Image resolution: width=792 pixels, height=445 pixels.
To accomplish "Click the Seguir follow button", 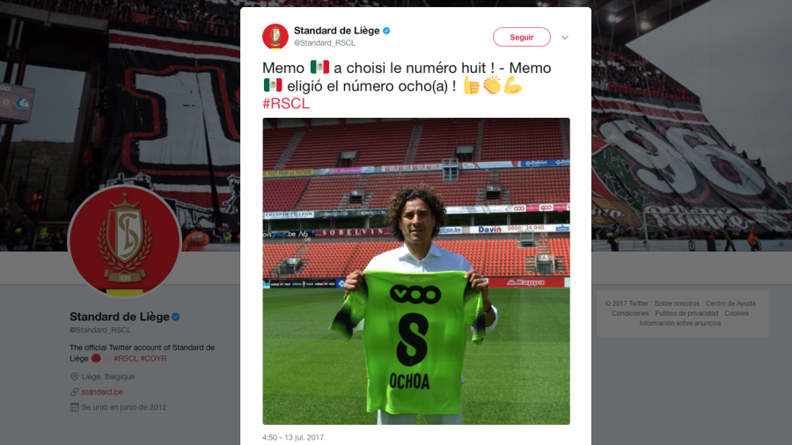I will (522, 37).
